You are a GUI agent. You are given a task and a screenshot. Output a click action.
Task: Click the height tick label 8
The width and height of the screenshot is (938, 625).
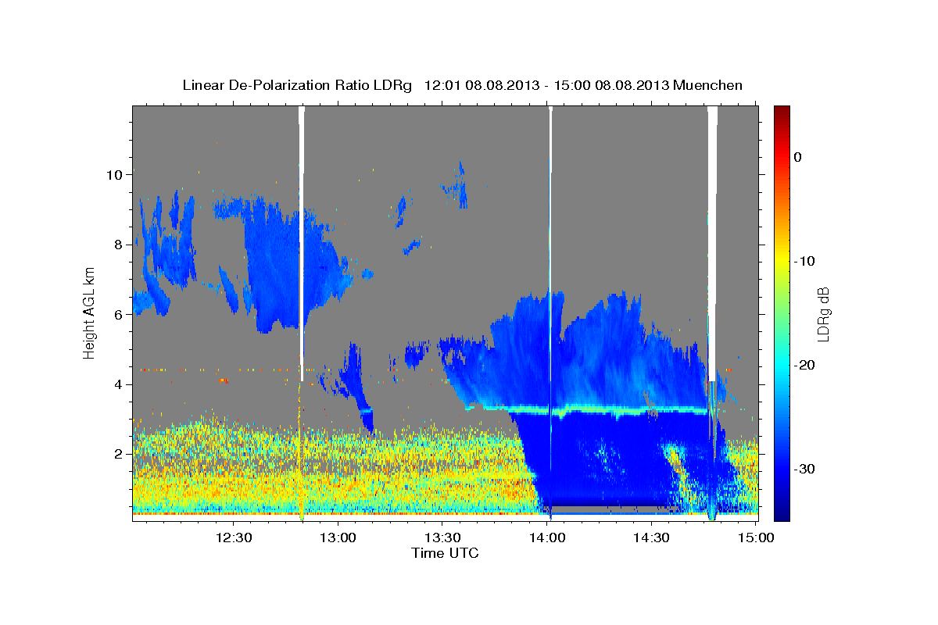click(x=117, y=245)
